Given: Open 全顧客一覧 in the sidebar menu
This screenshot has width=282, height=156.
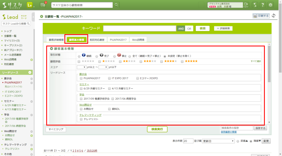Looking at the screenshot, I should click(x=10, y=36).
